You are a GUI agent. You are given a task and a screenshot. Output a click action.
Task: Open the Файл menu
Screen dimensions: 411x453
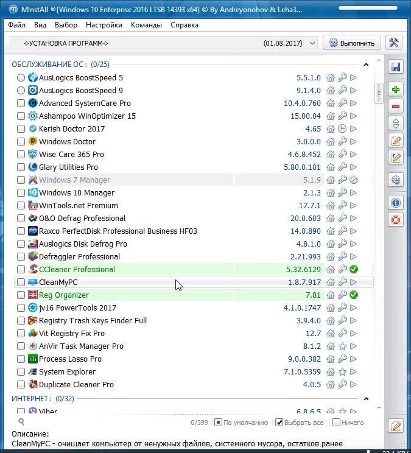17,25
